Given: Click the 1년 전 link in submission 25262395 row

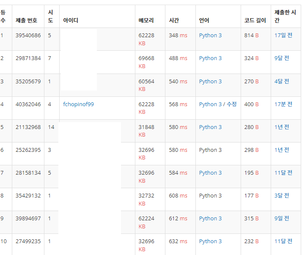Looking at the screenshot, I should [282, 150].
